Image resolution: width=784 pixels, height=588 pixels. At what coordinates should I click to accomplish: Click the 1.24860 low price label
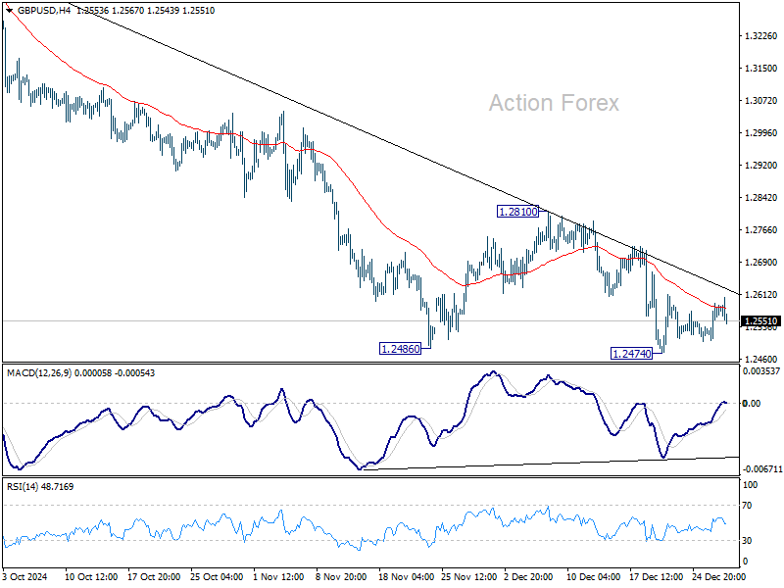[400, 349]
